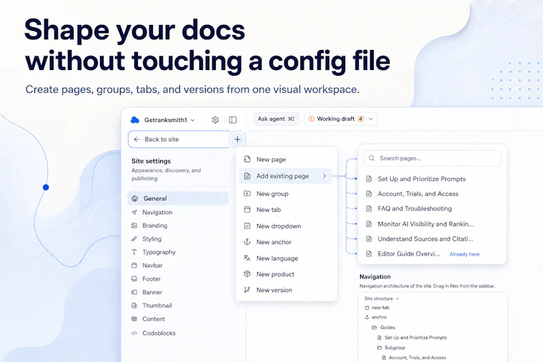
Task: Click the New version branch icon
Action: (247, 290)
